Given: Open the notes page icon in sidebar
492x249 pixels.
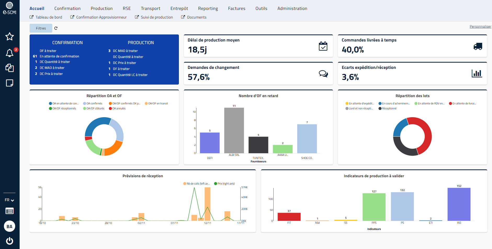Looking at the screenshot, I should point(10,83).
